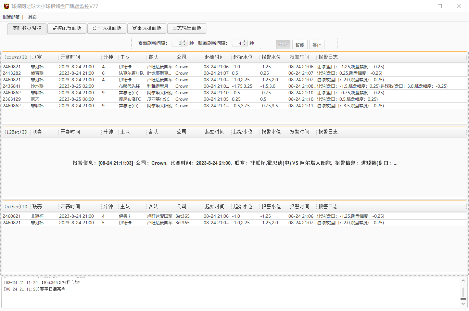Open the 报警邮箱 menu
469x311 pixels.
pyautogui.click(x=11, y=17)
